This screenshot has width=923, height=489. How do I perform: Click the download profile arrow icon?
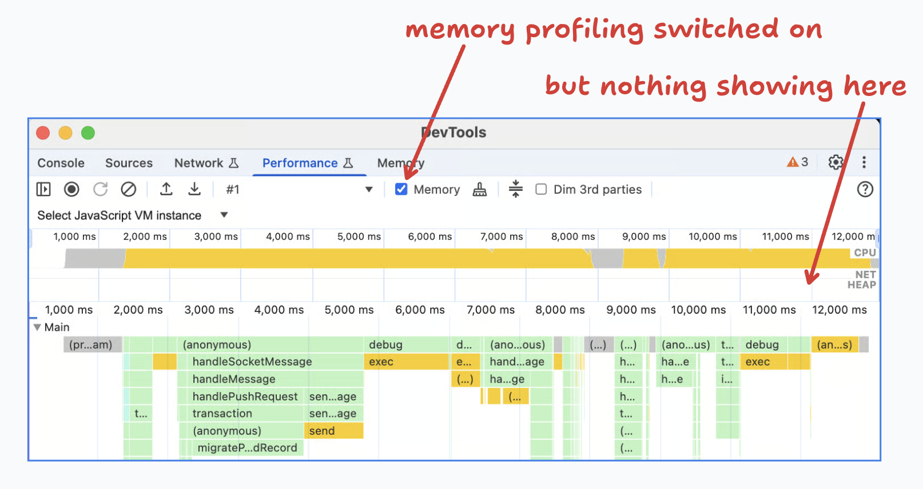coord(194,189)
